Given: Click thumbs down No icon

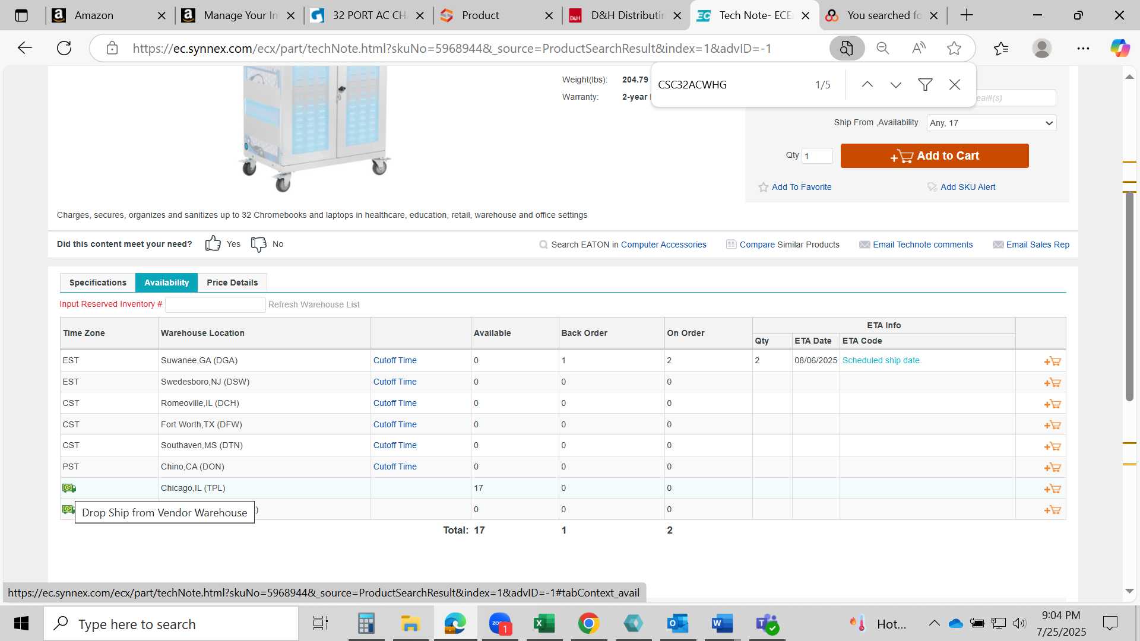Looking at the screenshot, I should pyautogui.click(x=259, y=244).
